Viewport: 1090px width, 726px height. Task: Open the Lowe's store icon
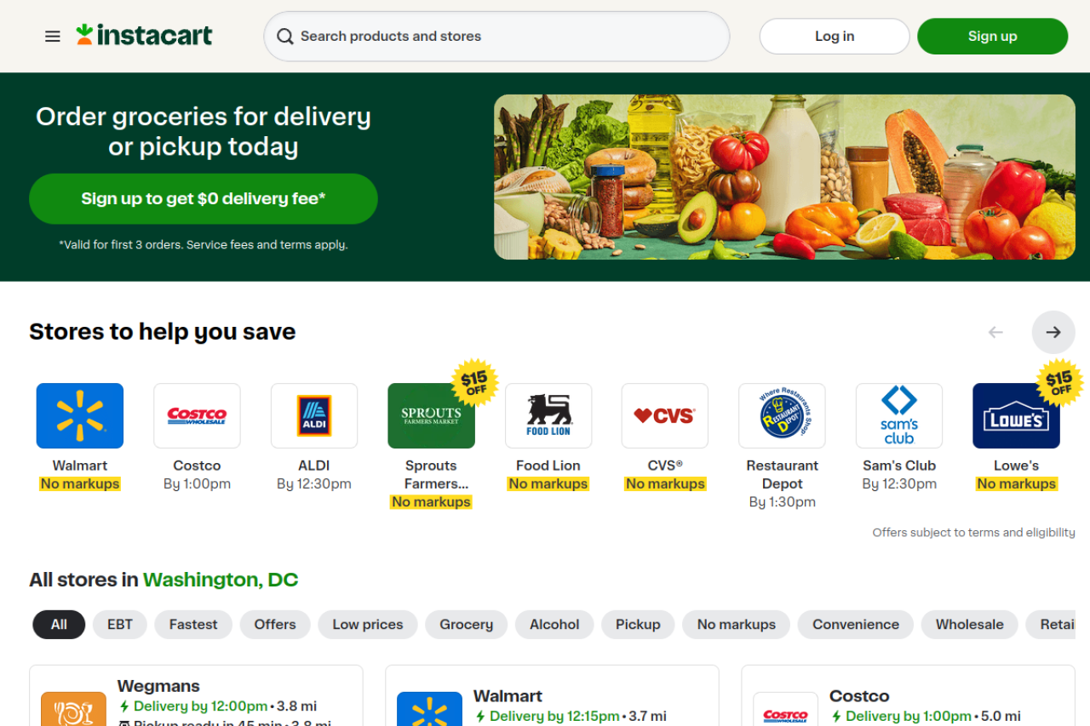click(x=1016, y=415)
